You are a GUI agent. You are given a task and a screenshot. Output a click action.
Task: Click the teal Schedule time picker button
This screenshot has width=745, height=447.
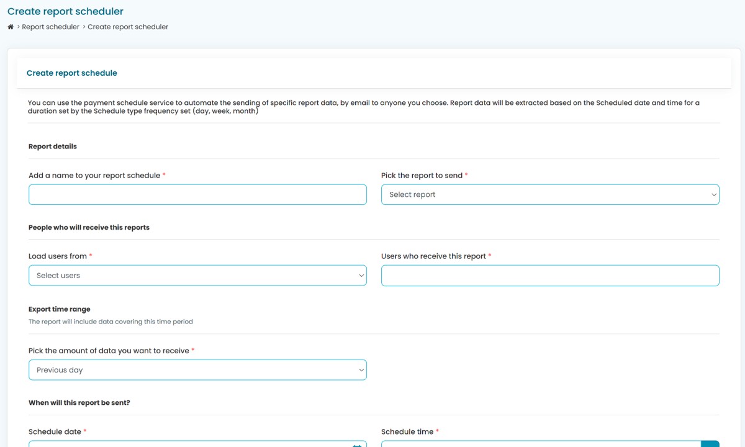coord(710,445)
